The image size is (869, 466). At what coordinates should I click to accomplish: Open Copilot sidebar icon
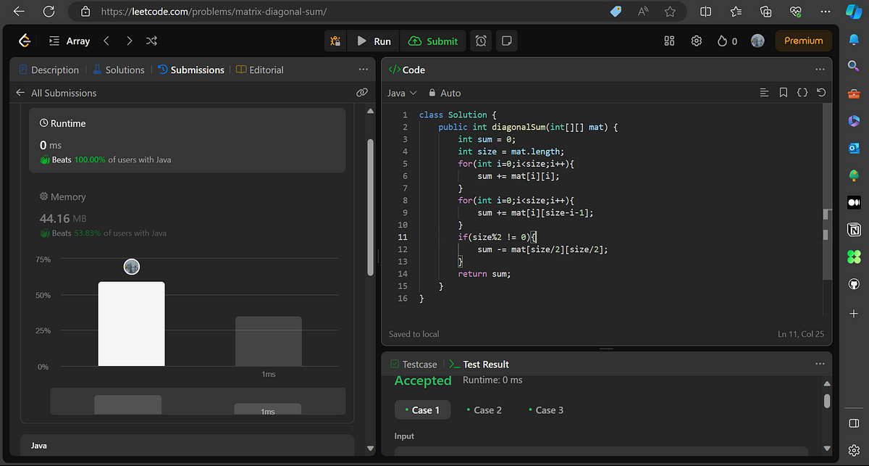(854, 12)
